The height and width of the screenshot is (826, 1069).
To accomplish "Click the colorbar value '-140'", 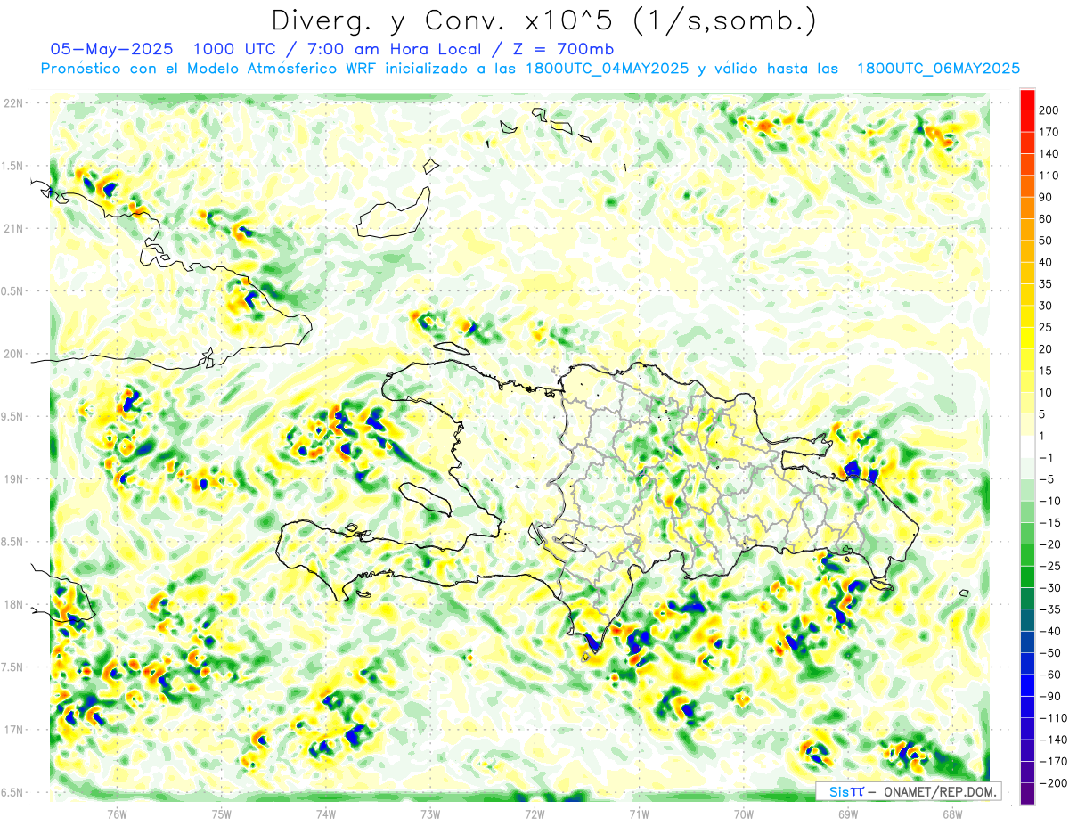I will [1053, 740].
